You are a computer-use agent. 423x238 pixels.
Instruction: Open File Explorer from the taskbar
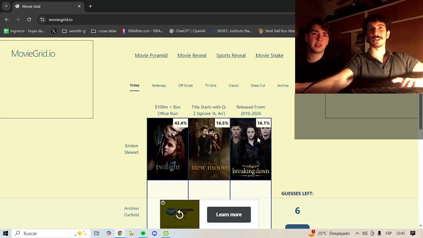(132, 233)
